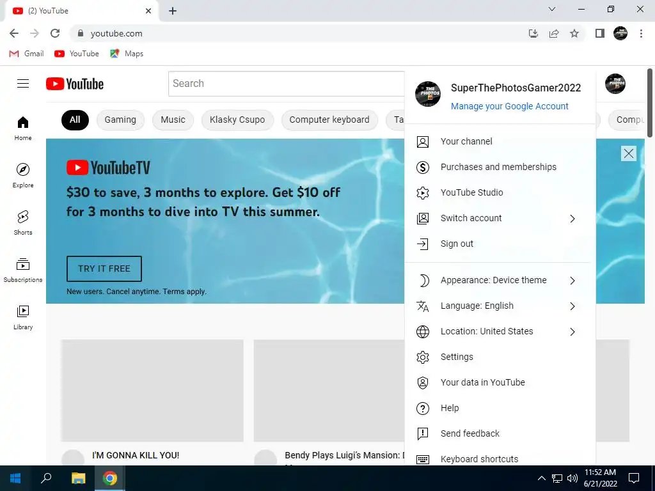Expand Language: English options
This screenshot has width=655, height=491.
[x=572, y=306]
